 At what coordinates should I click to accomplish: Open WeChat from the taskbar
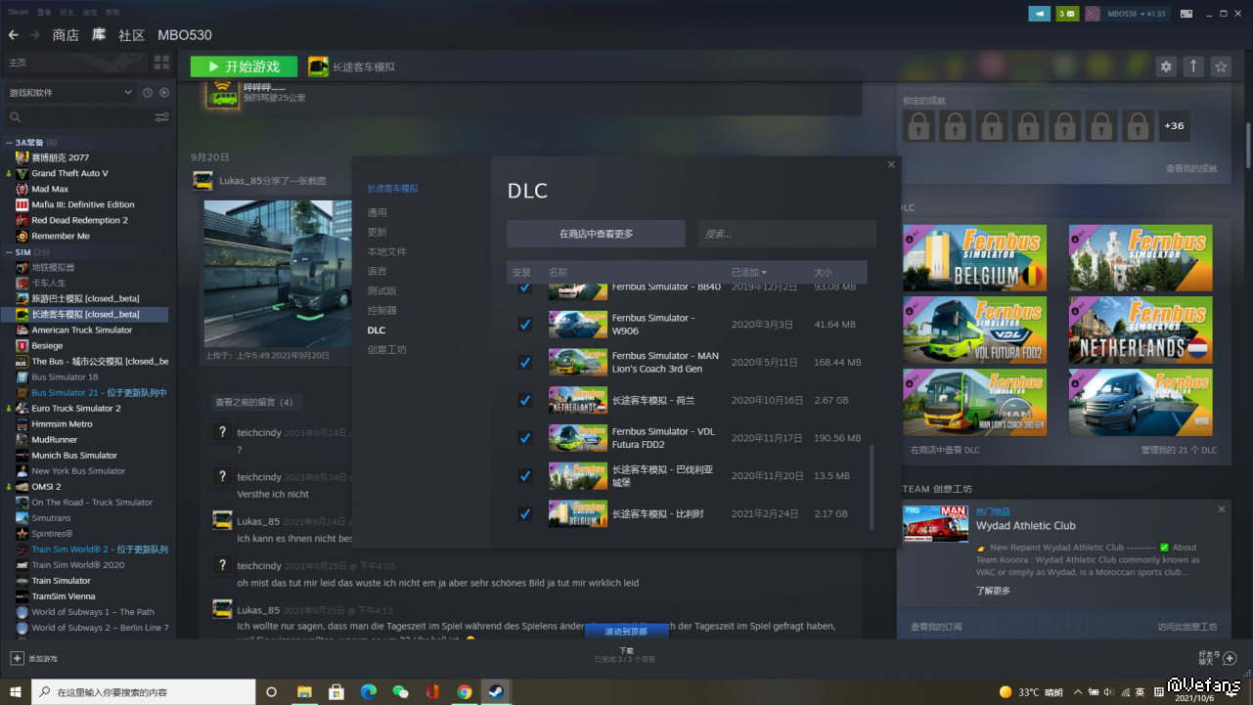click(x=400, y=691)
